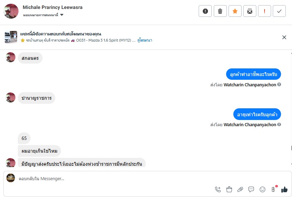Viewport: 292px width, 197px height.
Task: Open saved replies speech bubble icon
Action: (251, 189)
